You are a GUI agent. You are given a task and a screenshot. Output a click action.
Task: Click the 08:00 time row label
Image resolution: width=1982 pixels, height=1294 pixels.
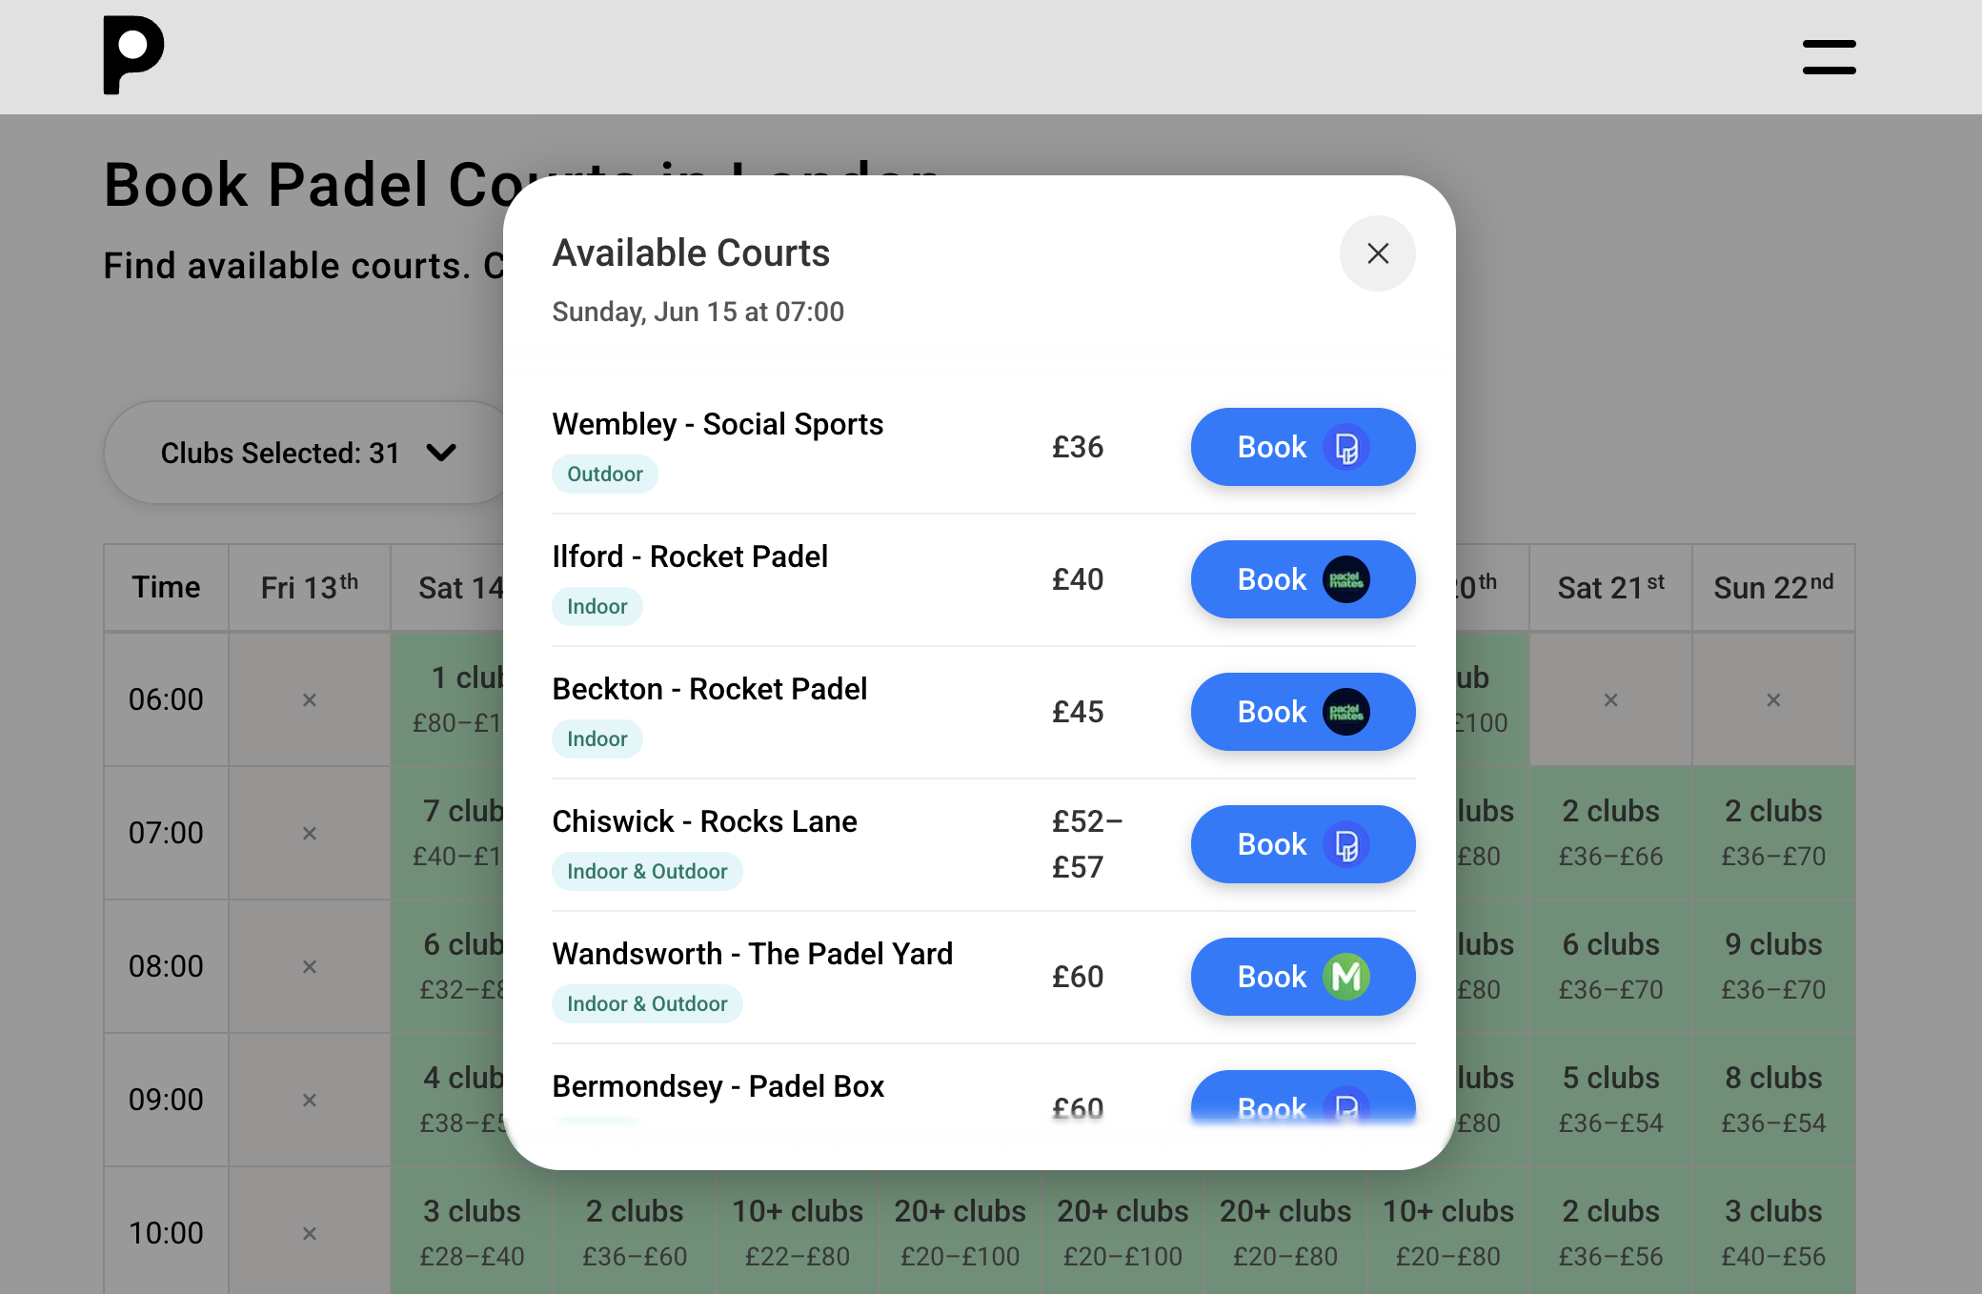point(166,966)
